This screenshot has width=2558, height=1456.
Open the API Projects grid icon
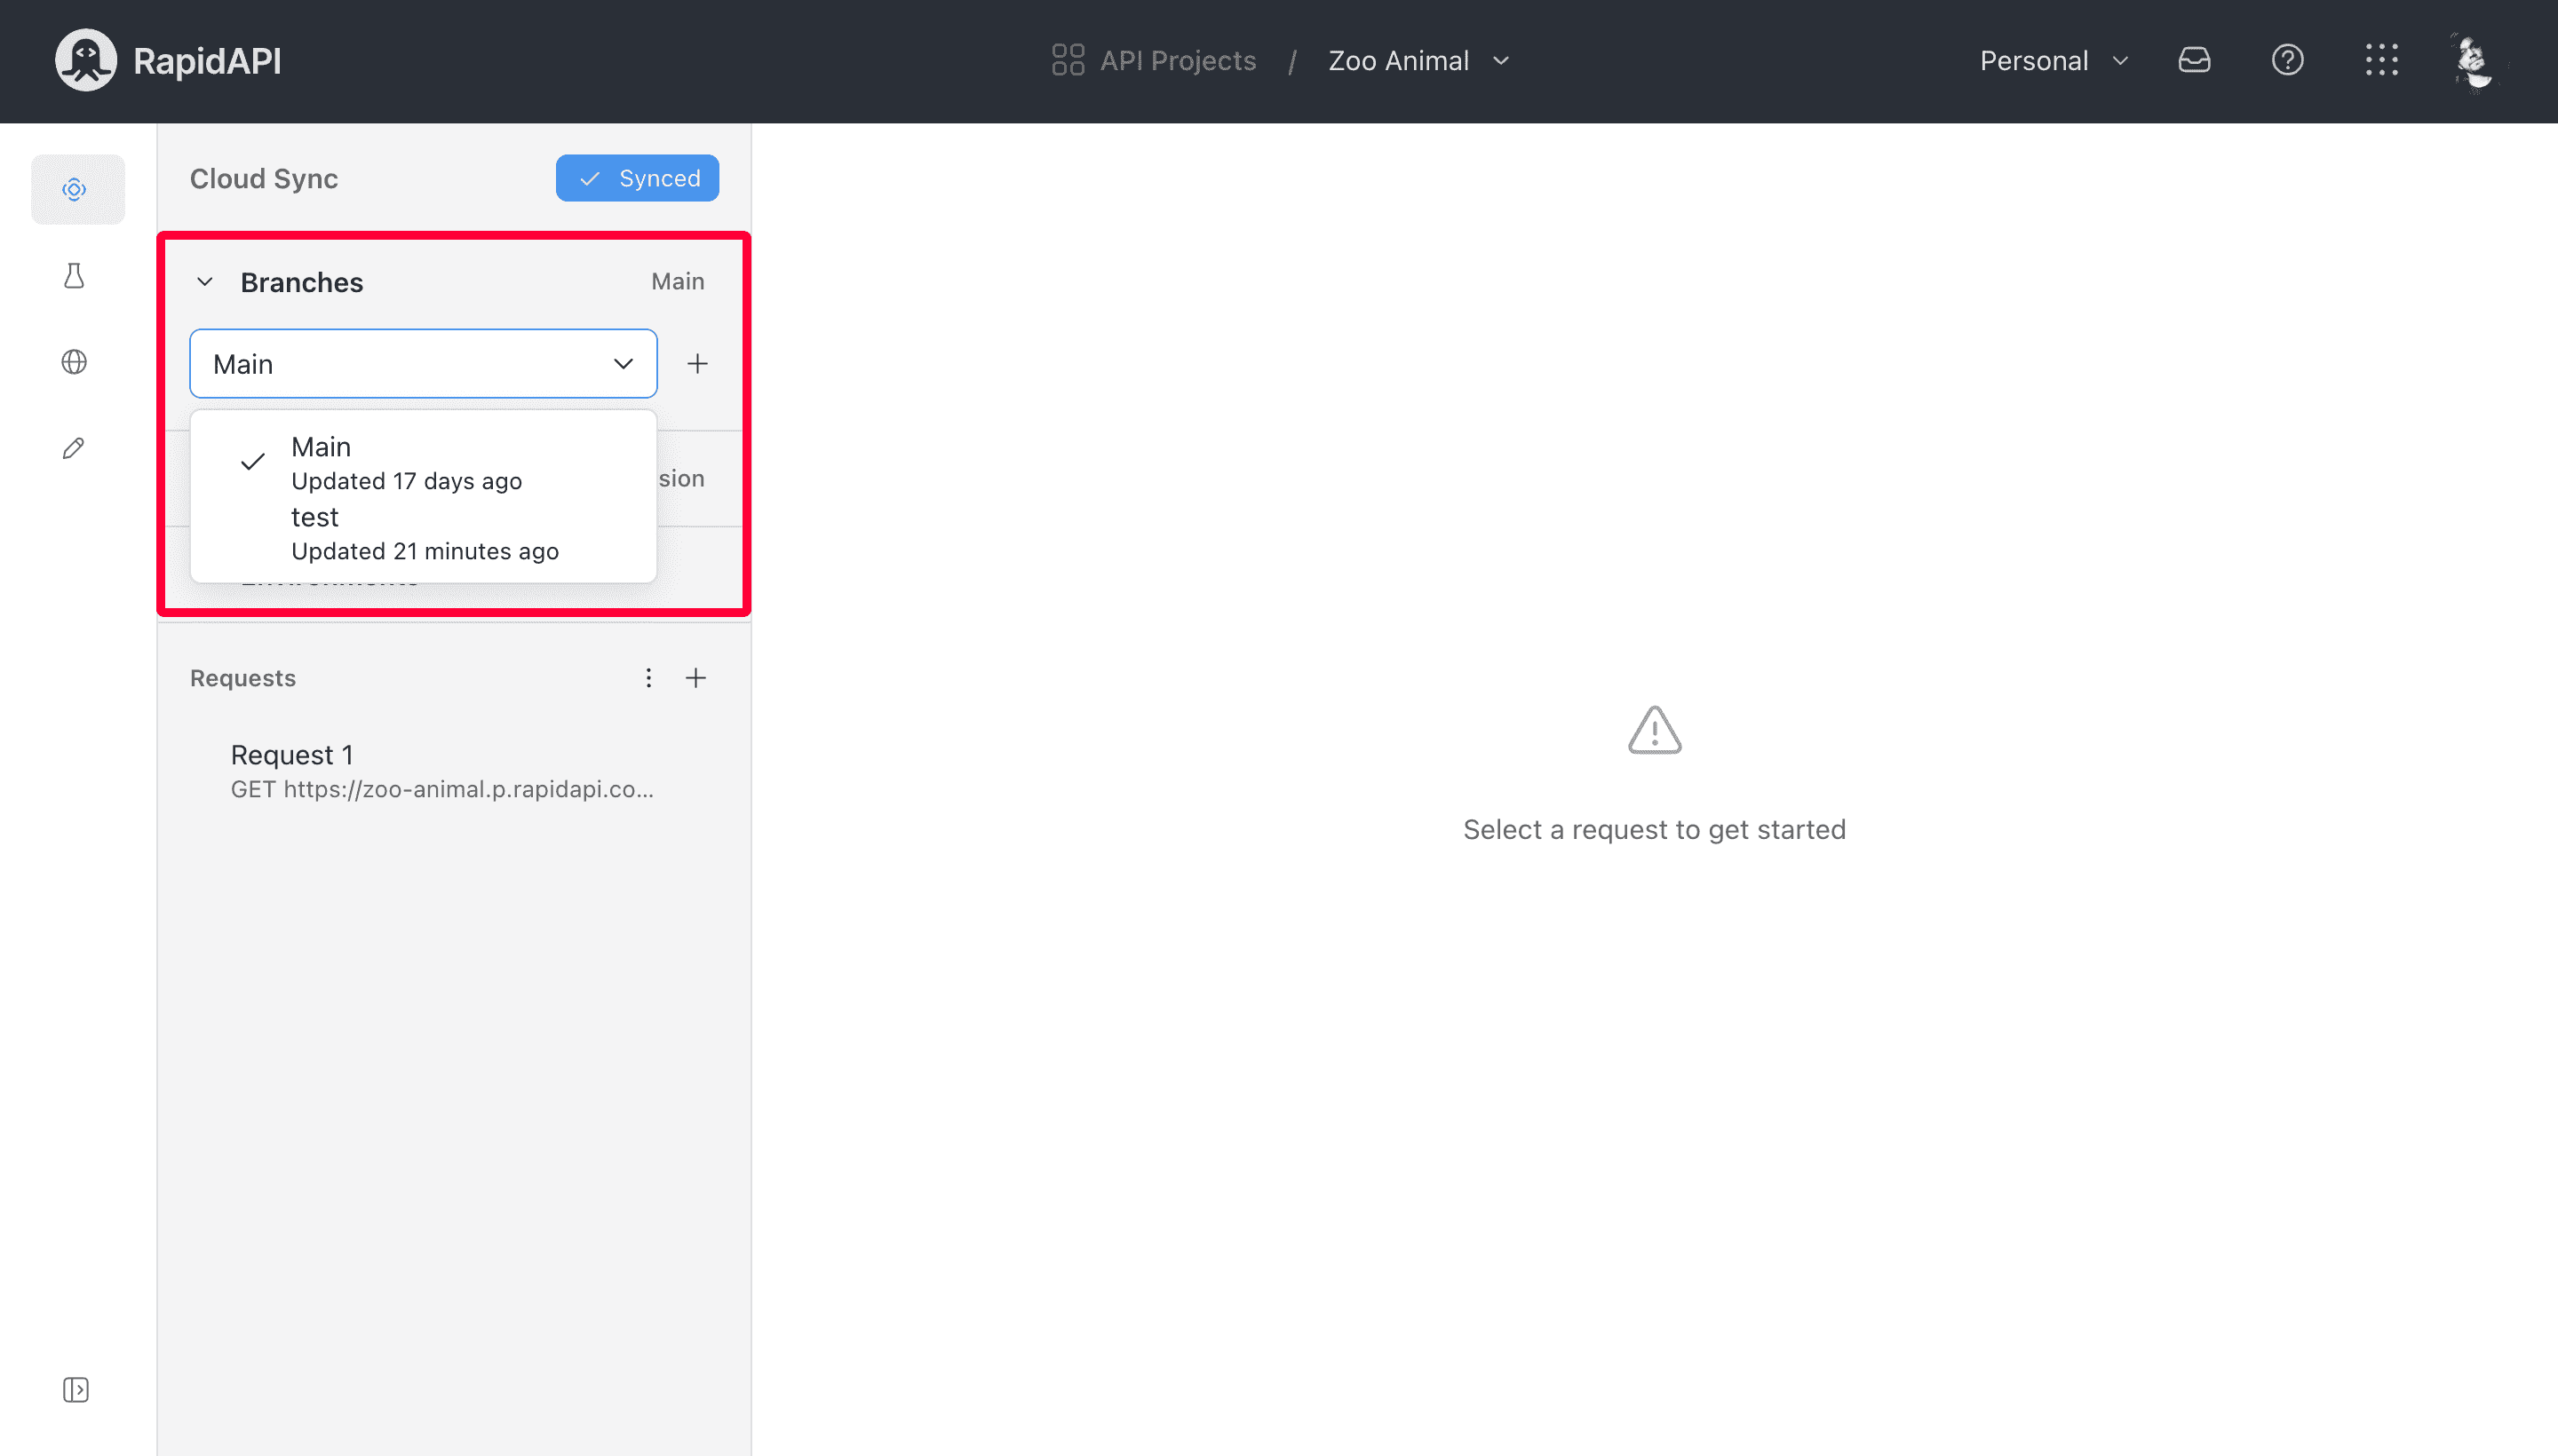click(x=1068, y=60)
